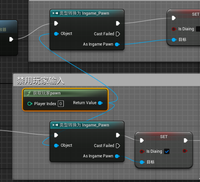Click exec input pin of the checked SET node
The width and height of the screenshot is (200, 182).
pyautogui.click(x=142, y=141)
